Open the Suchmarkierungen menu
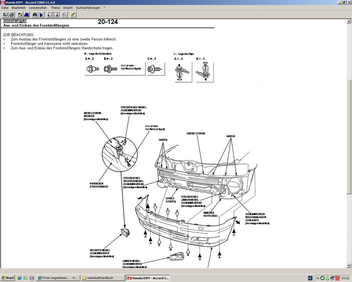Viewport: 352px width, 282px height. pyautogui.click(x=88, y=7)
